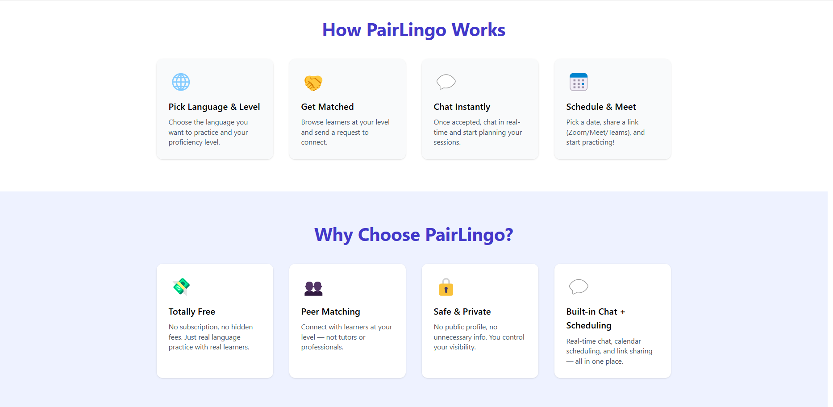Select the Peer Matching heading

tap(330, 312)
